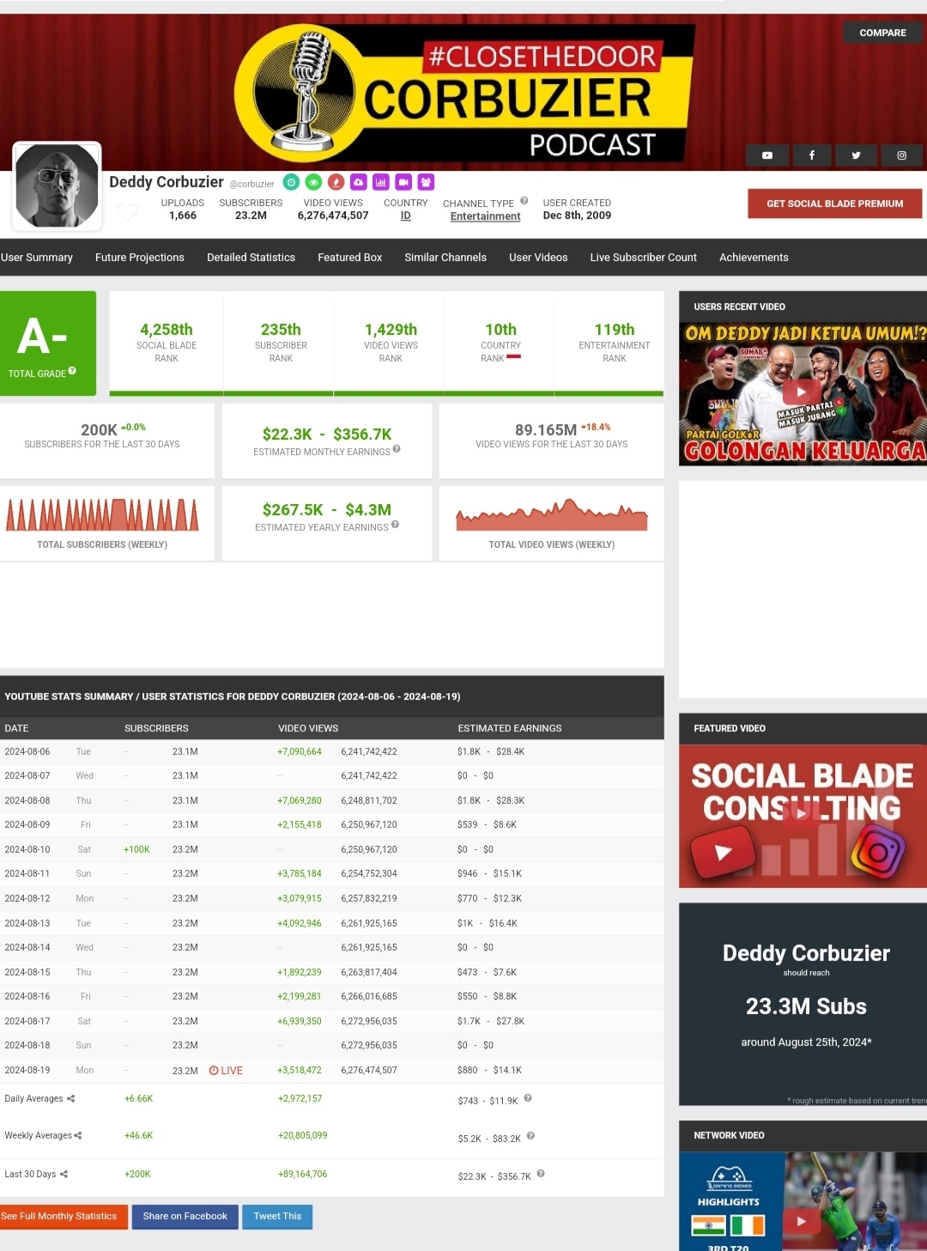Click the purple group users badge icon
This screenshot has width=927, height=1251.
pyautogui.click(x=426, y=182)
